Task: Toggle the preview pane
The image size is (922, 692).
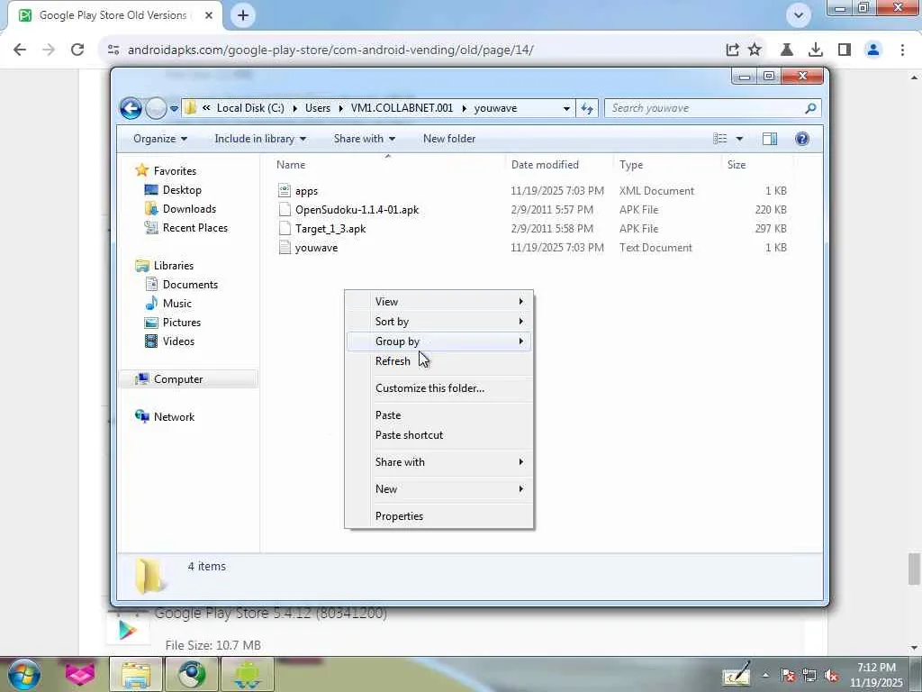Action: click(x=770, y=139)
